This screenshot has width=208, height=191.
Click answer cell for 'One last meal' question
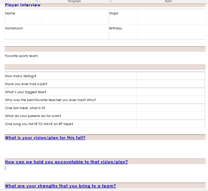[x=171, y=108]
